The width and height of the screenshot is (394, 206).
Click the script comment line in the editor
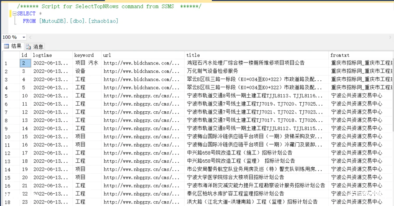109,6
